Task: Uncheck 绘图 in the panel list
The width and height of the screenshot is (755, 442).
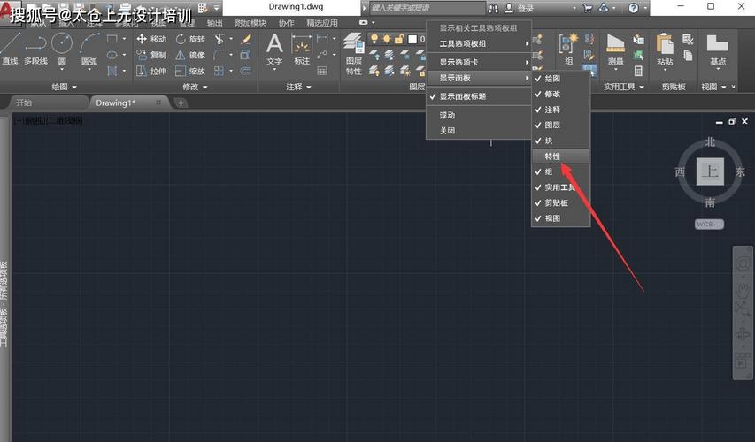Action: [551, 79]
